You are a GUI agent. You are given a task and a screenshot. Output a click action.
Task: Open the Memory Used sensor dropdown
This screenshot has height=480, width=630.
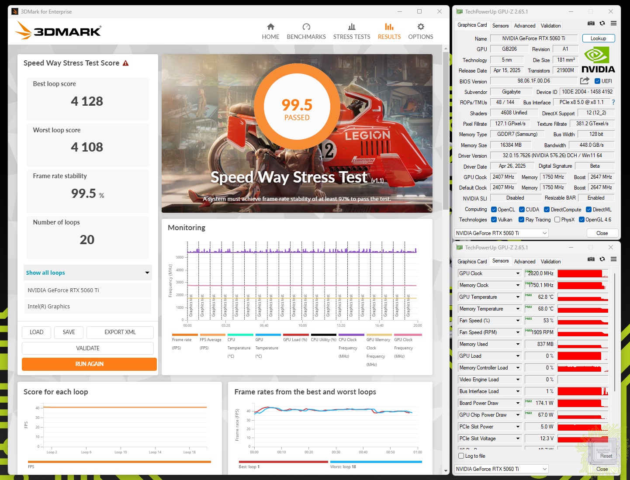[518, 344]
